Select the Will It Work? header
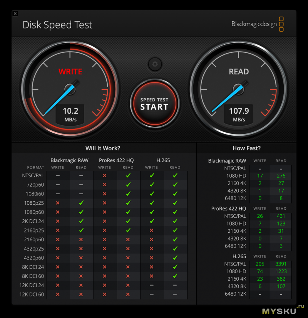 [103, 148]
